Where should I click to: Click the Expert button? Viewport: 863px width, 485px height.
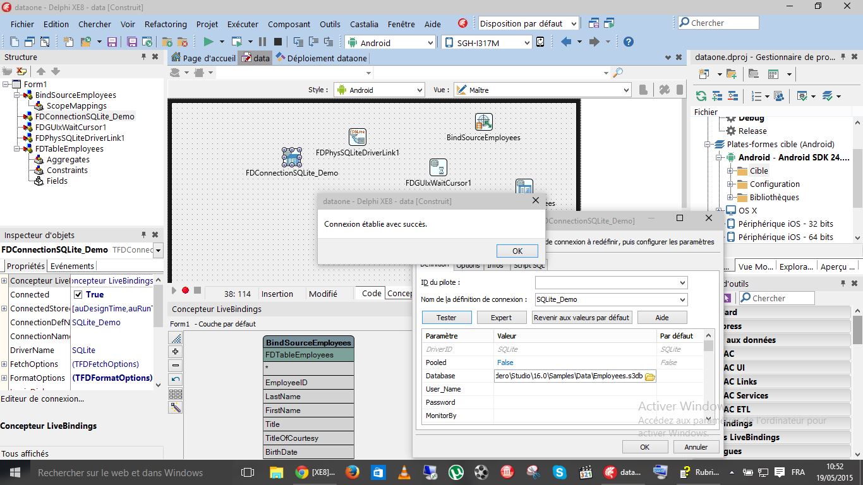[x=501, y=317]
